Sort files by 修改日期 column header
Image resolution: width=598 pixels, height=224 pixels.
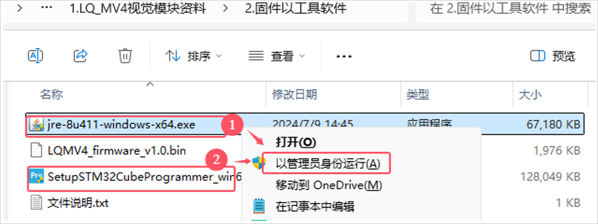[x=294, y=94]
